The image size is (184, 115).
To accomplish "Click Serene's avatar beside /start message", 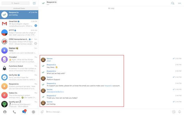I will click(x=43, y=60).
